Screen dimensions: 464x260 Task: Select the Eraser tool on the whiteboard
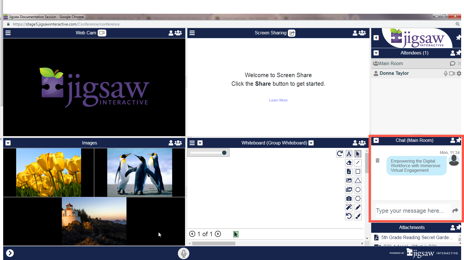349,163
